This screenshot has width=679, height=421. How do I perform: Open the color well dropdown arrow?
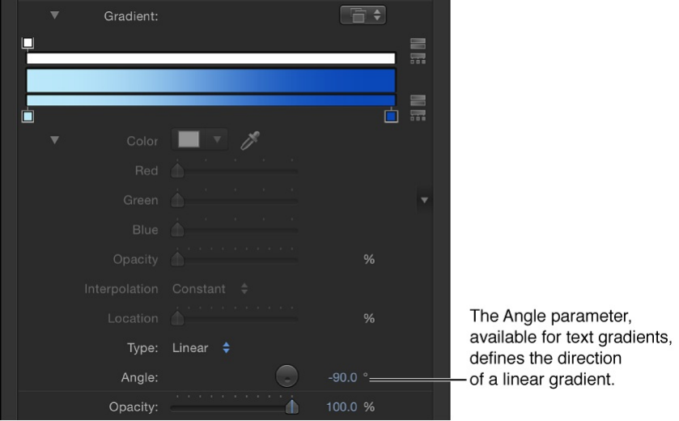point(216,140)
